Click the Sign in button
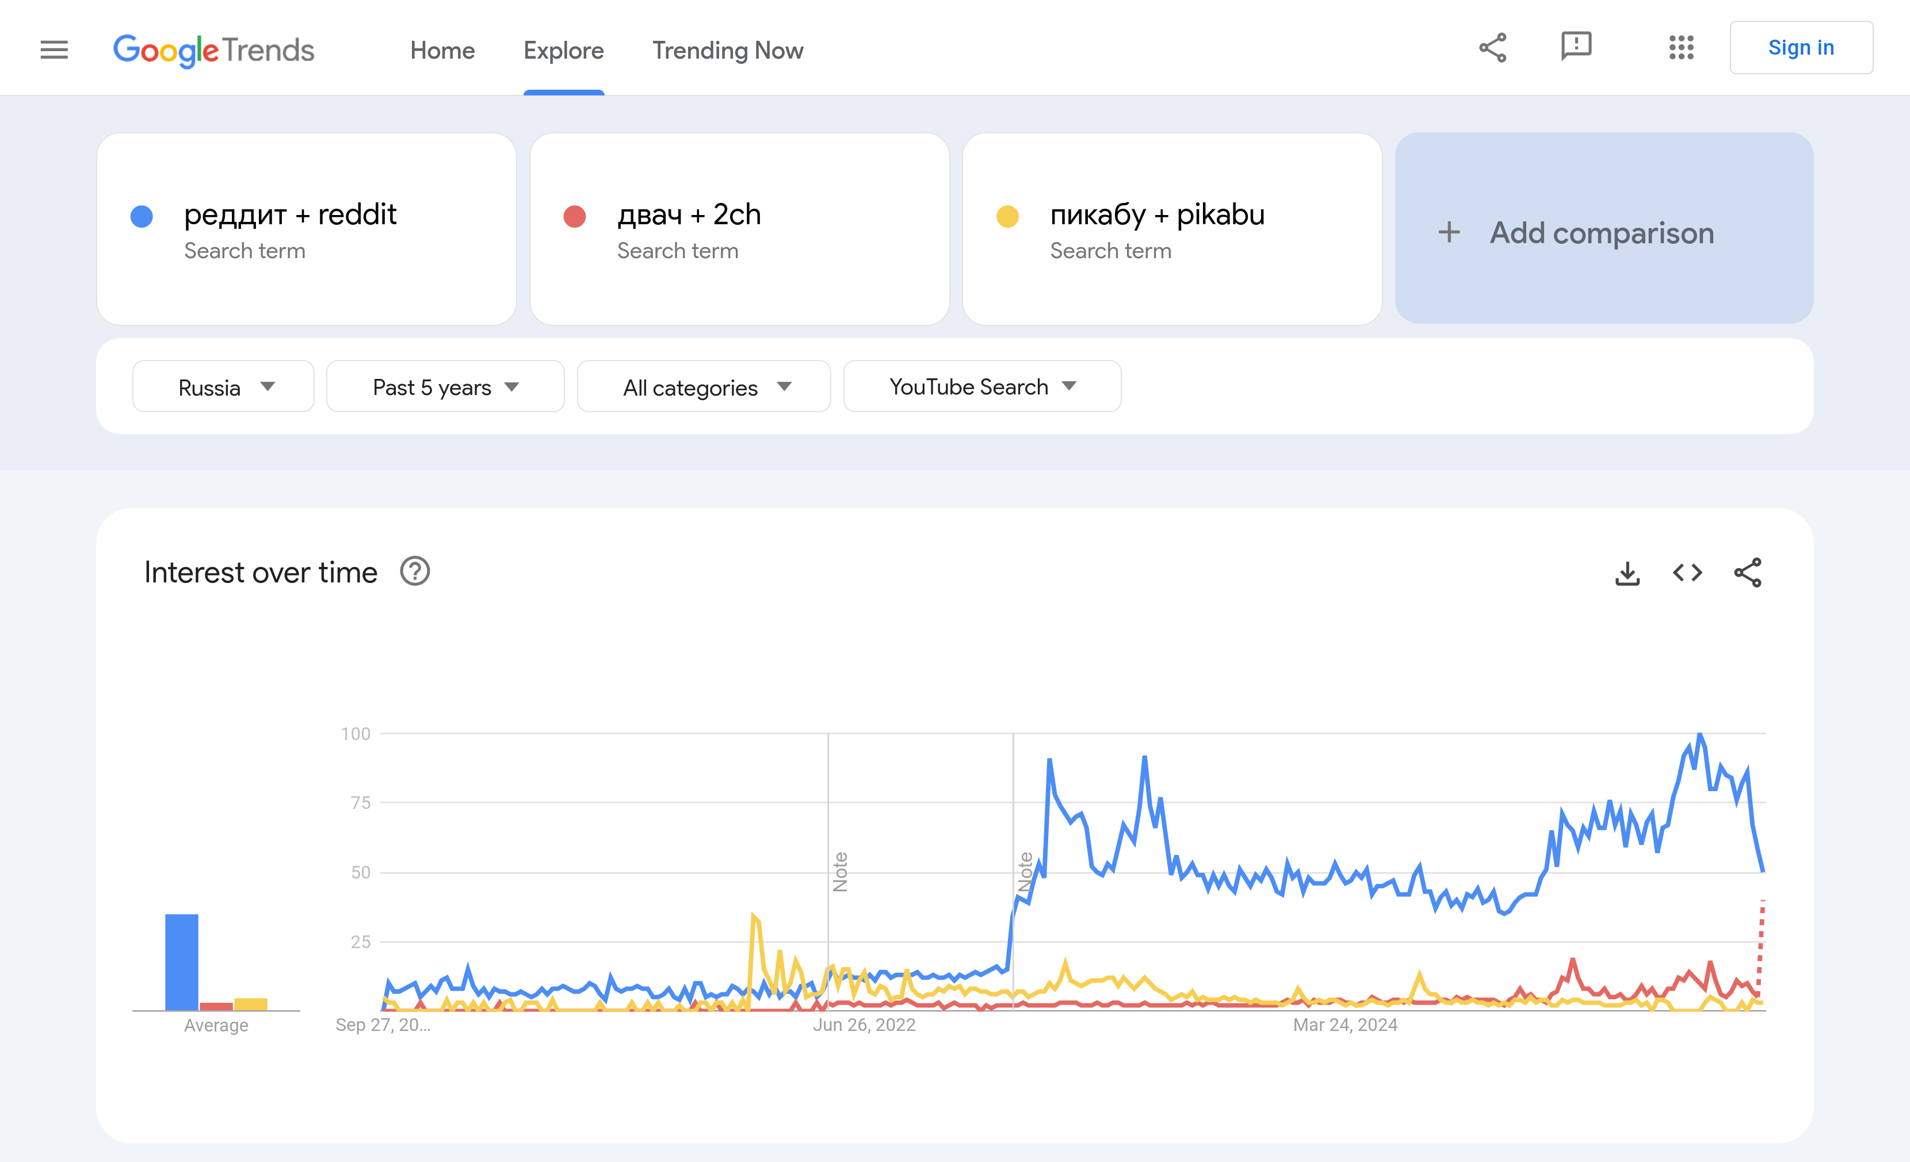Image resolution: width=1910 pixels, height=1162 pixels. click(x=1801, y=48)
